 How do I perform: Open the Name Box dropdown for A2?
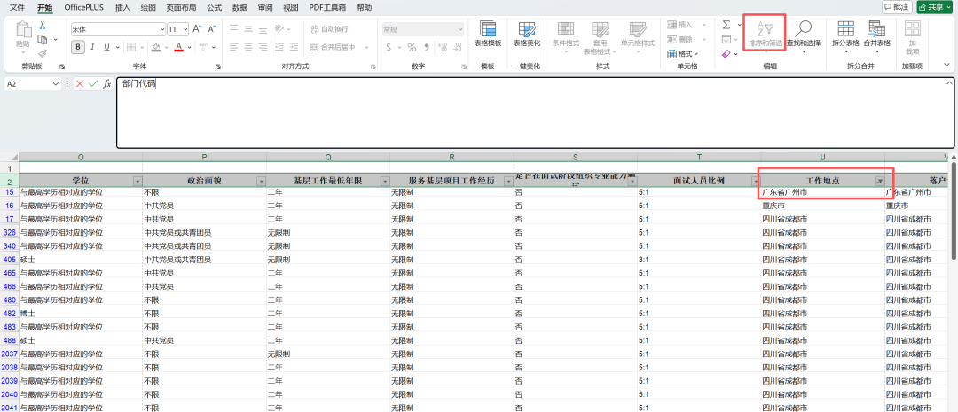(x=56, y=83)
